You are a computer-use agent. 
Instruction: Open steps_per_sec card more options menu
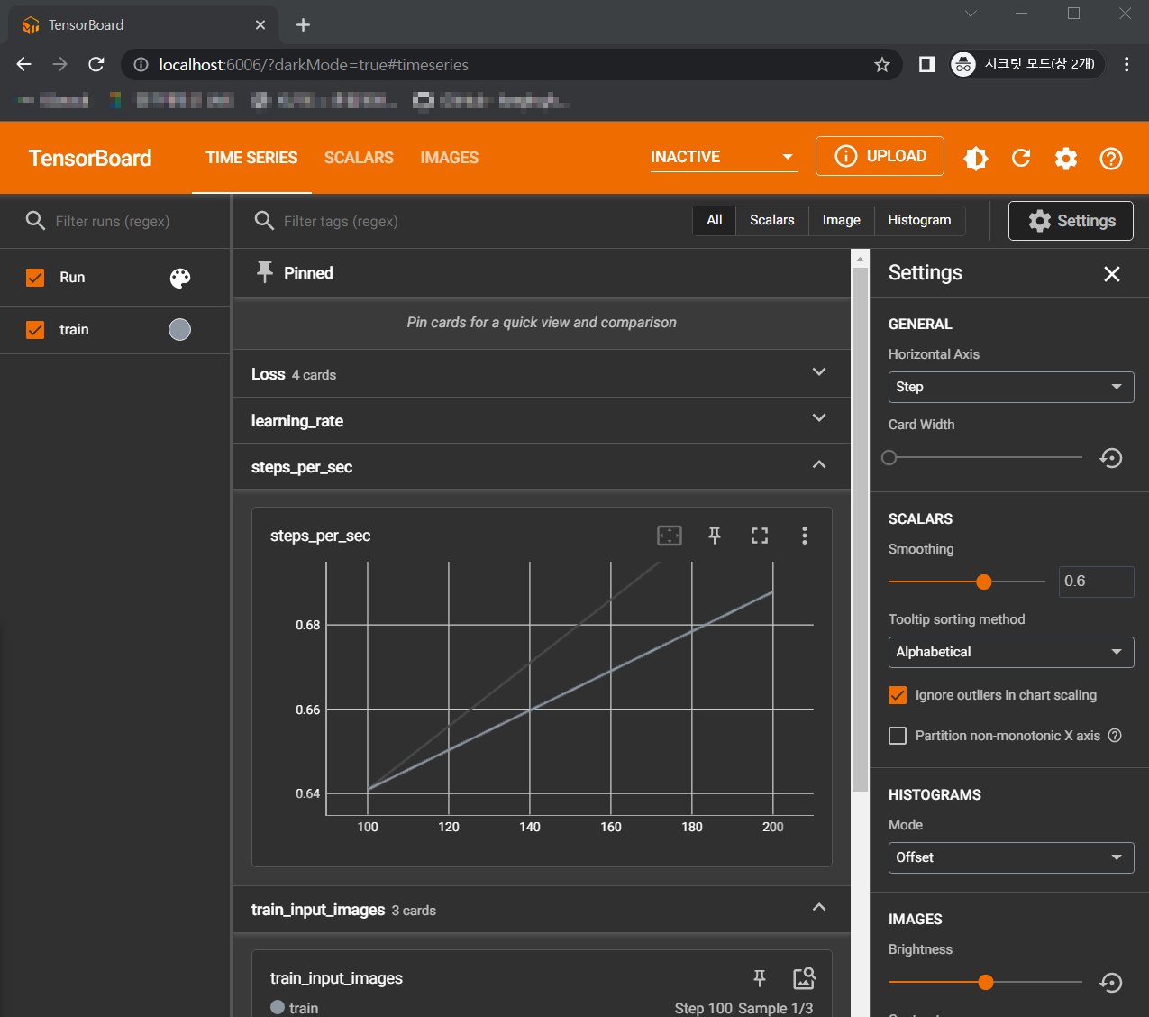[x=805, y=536]
